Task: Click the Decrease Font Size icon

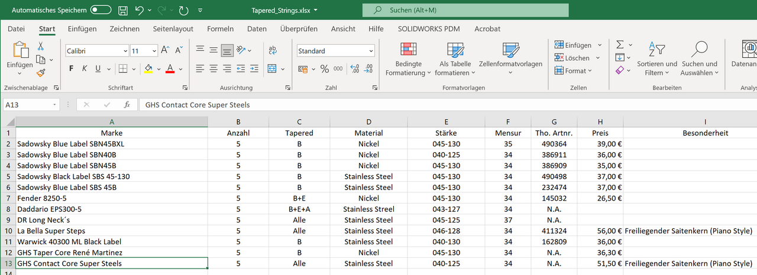Action: [178, 51]
